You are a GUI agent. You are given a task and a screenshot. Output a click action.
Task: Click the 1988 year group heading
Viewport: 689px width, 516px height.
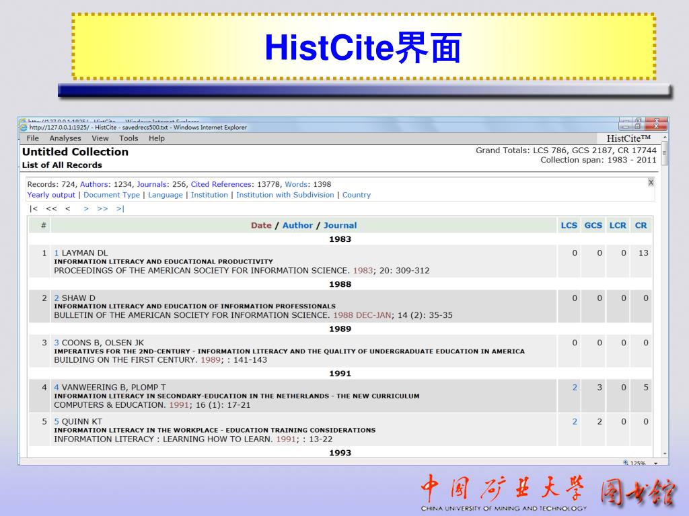pyautogui.click(x=340, y=284)
